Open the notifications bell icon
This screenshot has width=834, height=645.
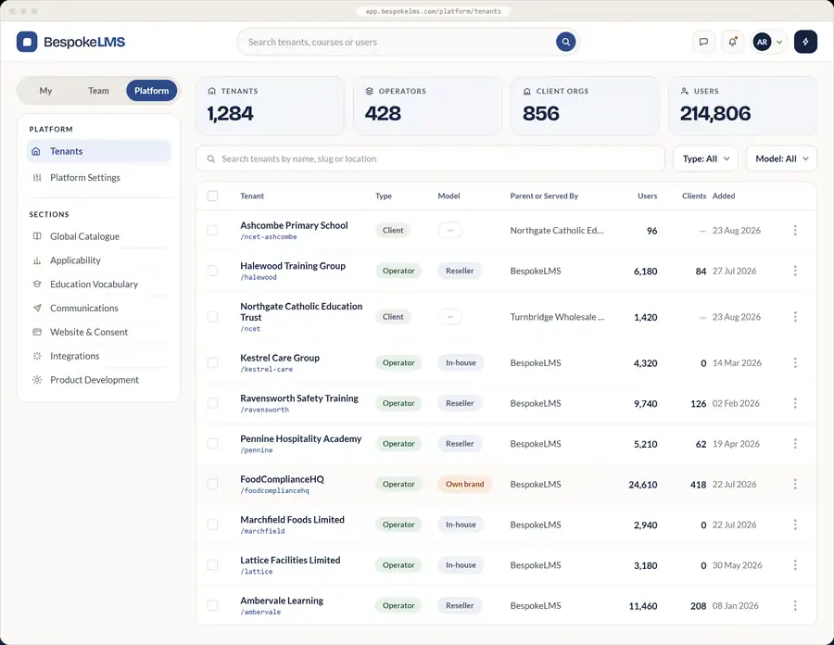(x=732, y=42)
